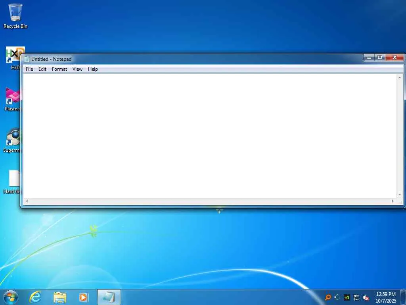Click the muted volume tray icon

coord(366,297)
